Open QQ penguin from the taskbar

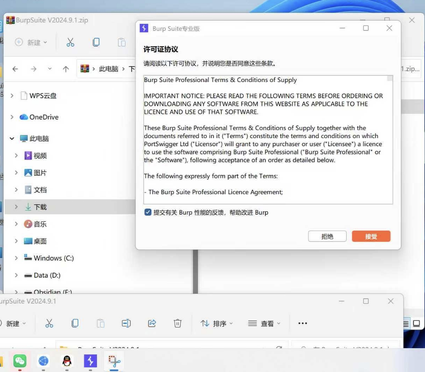(x=67, y=360)
